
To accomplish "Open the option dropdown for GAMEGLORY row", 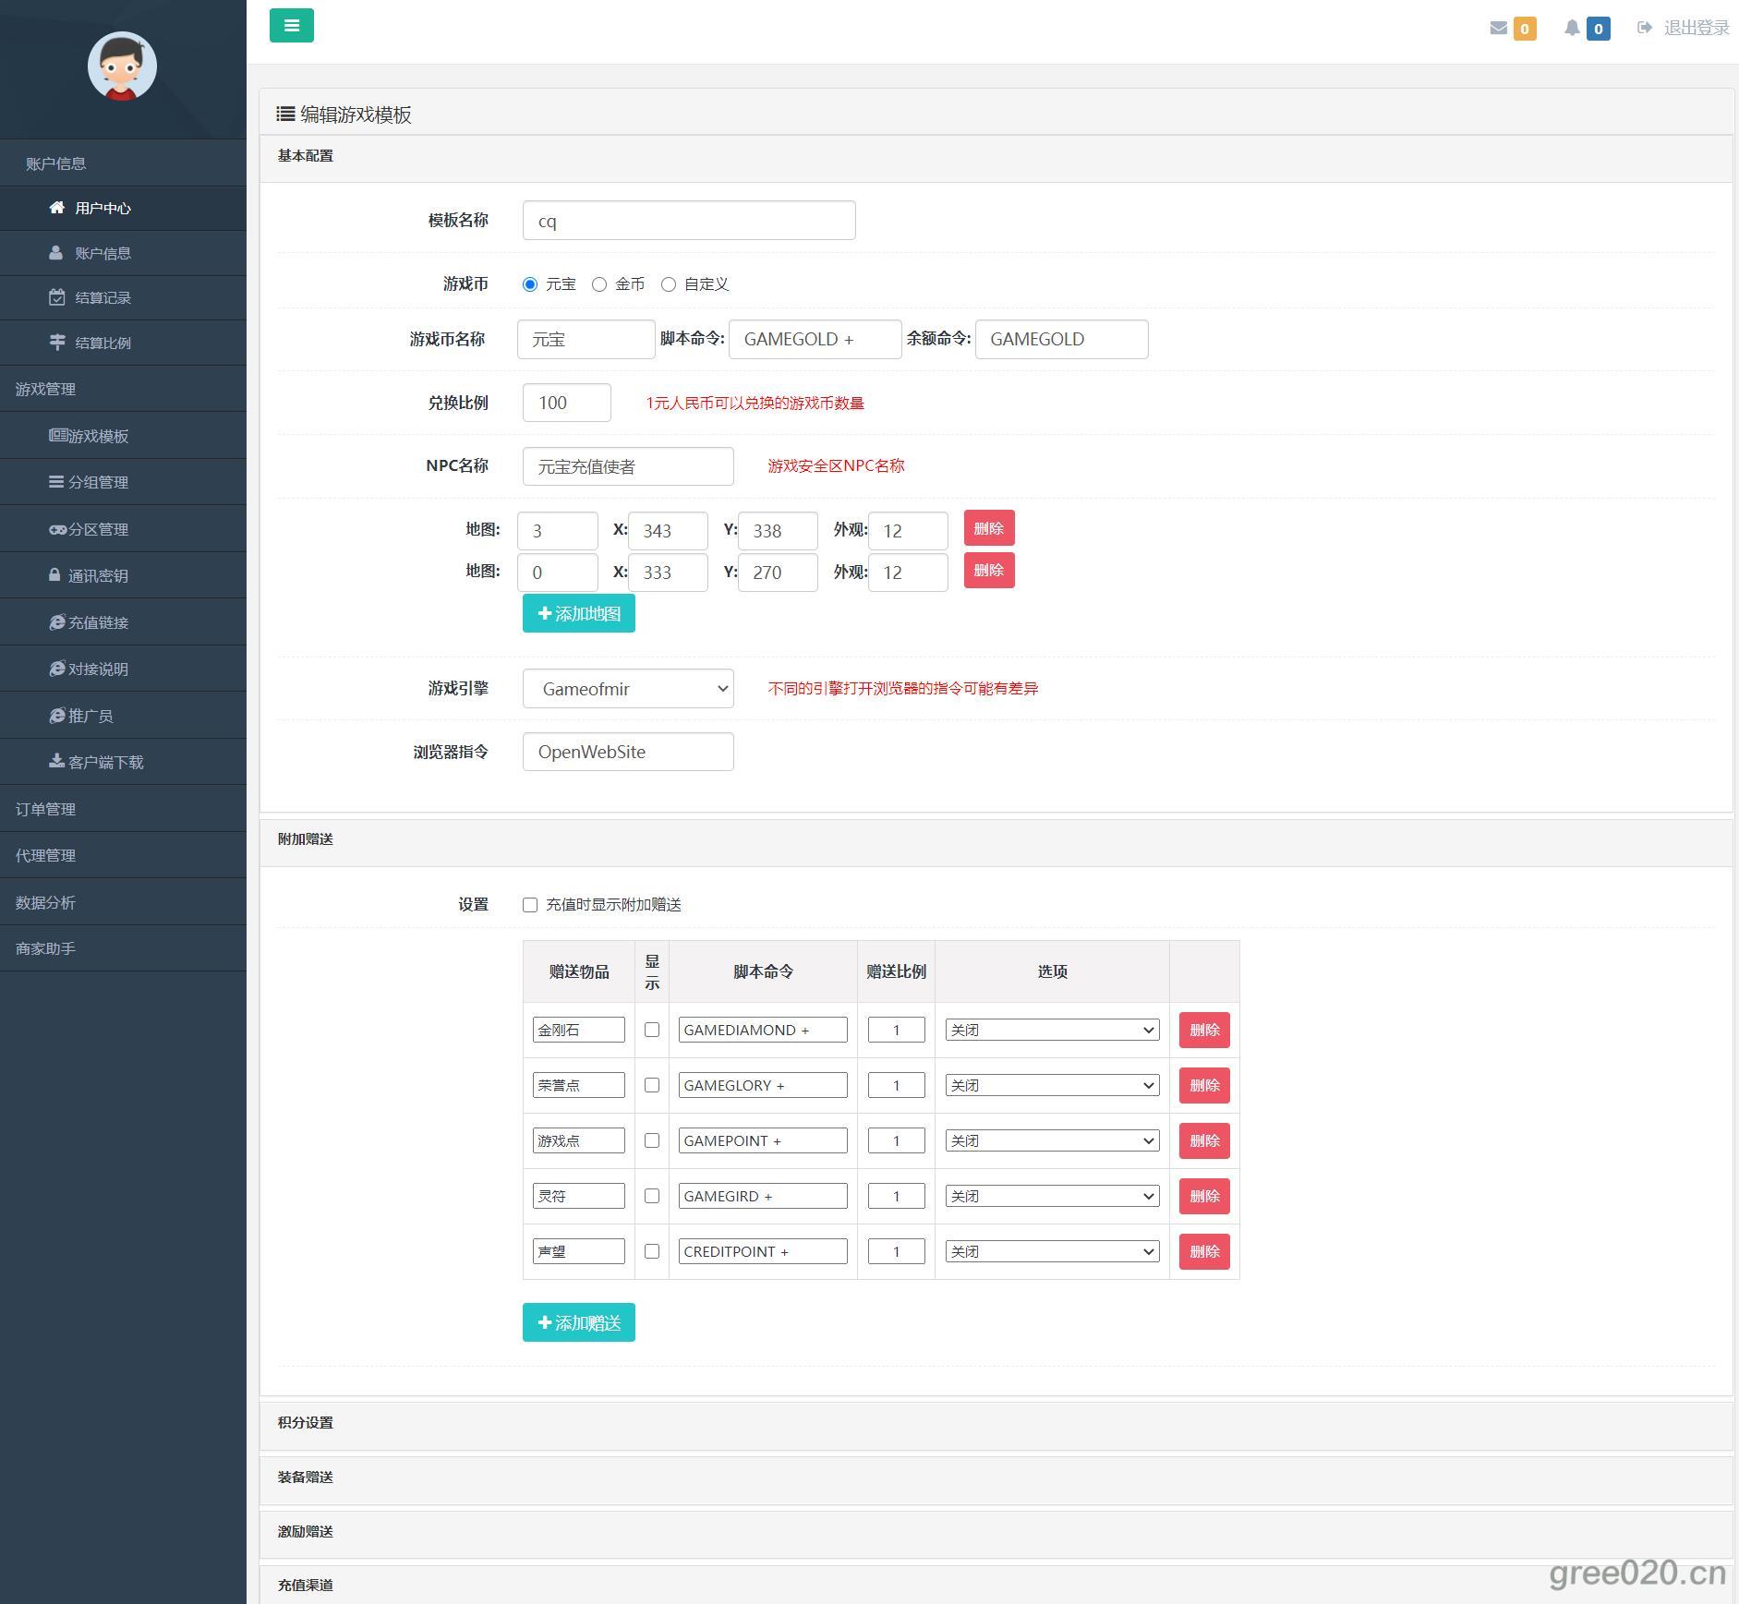I will [1052, 1085].
